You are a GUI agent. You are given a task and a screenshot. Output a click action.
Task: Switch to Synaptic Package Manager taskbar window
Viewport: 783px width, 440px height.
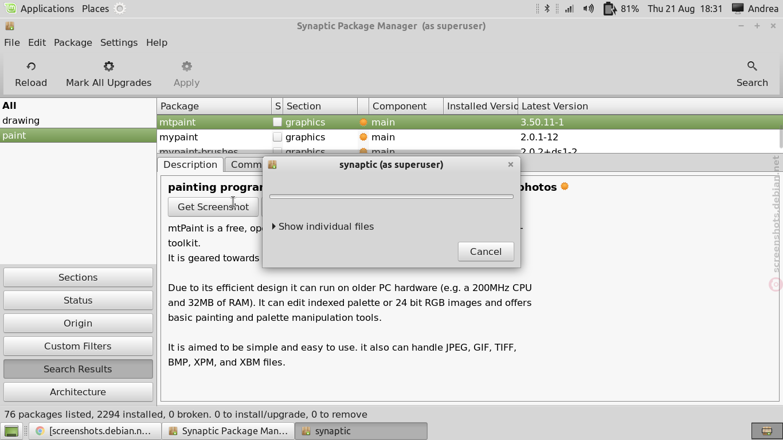[x=228, y=431]
